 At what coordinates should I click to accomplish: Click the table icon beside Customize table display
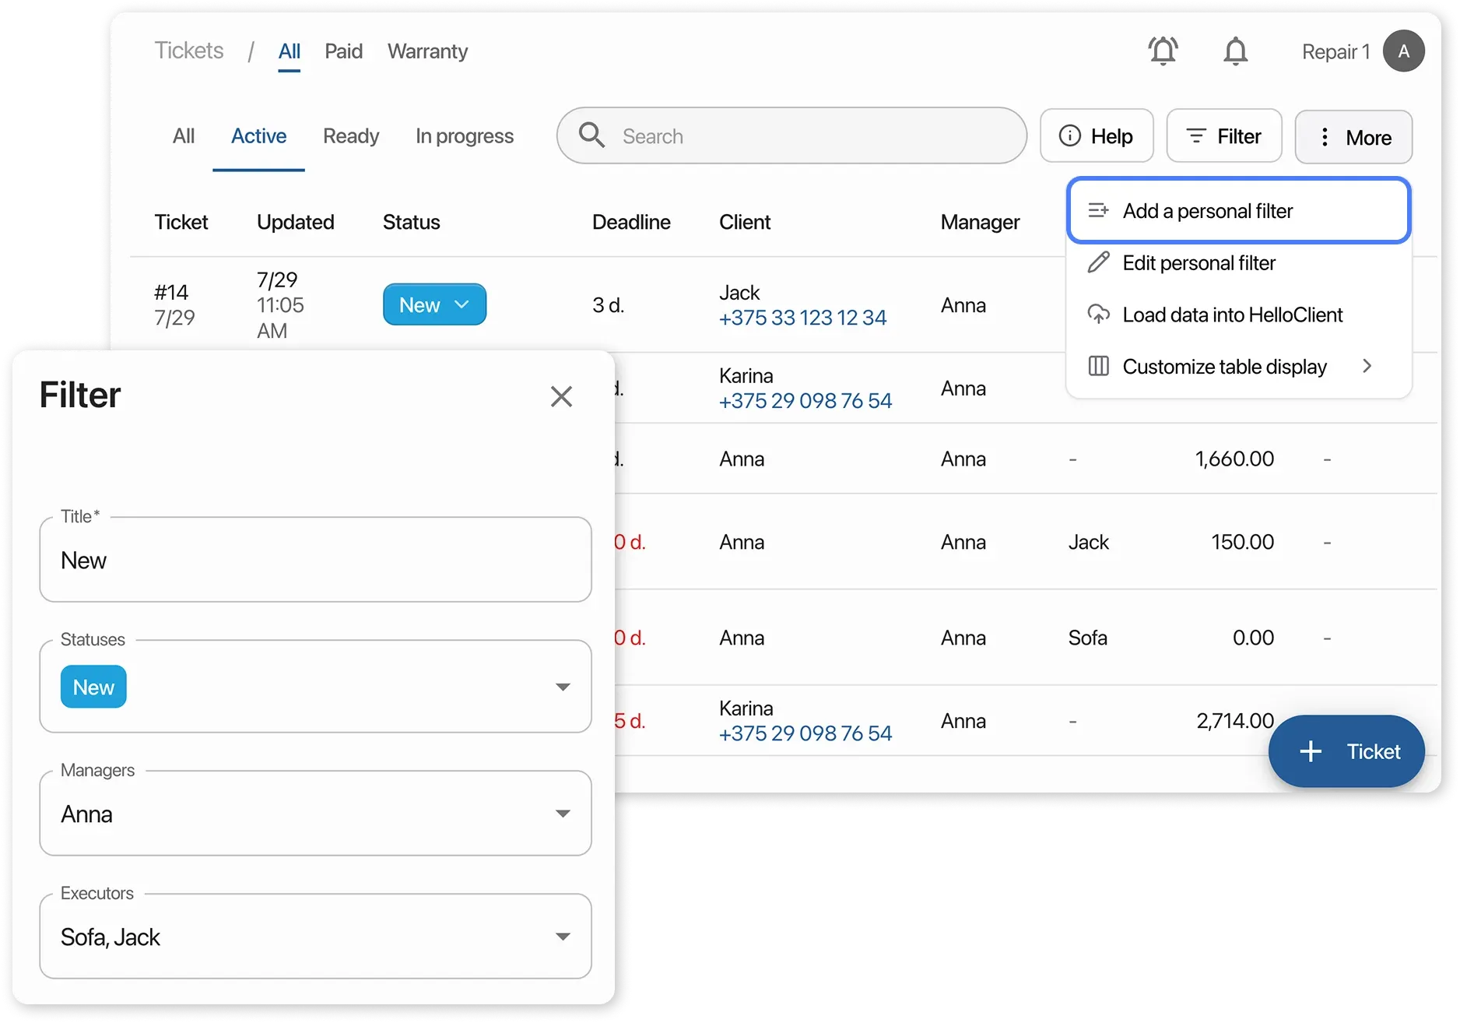[1098, 366]
